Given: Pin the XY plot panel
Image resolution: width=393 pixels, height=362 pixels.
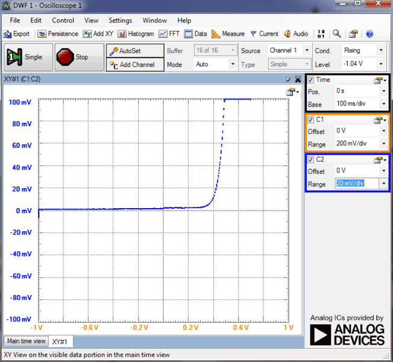Looking at the screenshot, I should point(289,78).
